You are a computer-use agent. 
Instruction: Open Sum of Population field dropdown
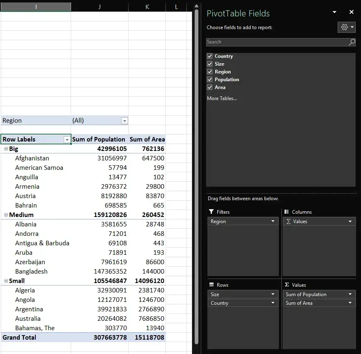click(350, 295)
